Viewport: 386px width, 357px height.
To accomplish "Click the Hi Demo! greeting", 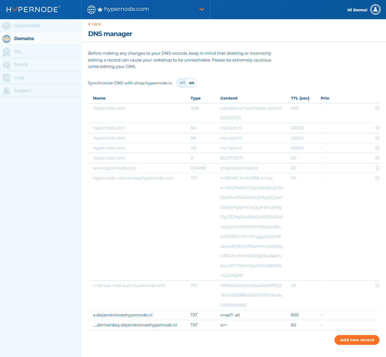I will tap(357, 10).
